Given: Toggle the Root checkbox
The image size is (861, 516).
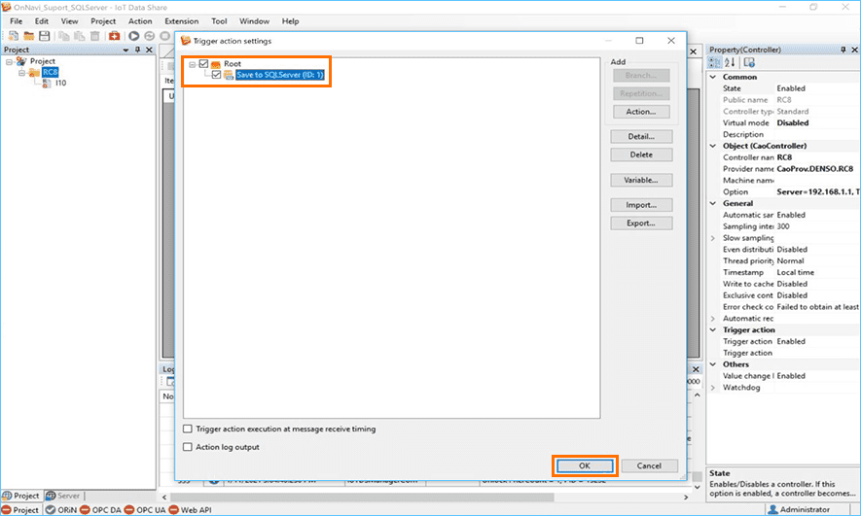Looking at the screenshot, I should tap(203, 63).
